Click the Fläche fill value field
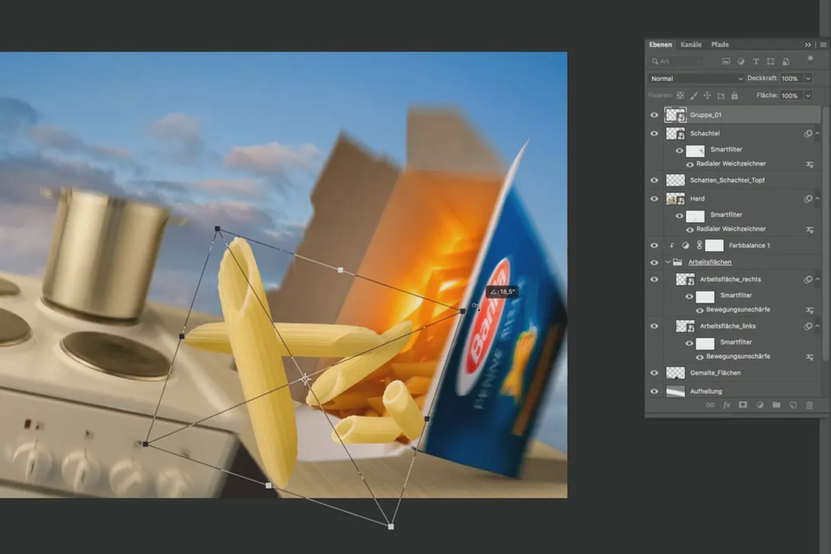The image size is (831, 554). (792, 96)
